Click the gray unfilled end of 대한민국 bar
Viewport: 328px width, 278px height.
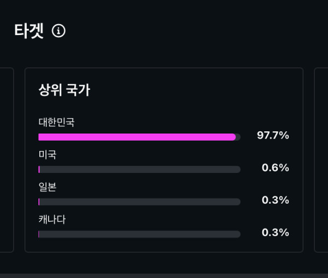click(238, 137)
